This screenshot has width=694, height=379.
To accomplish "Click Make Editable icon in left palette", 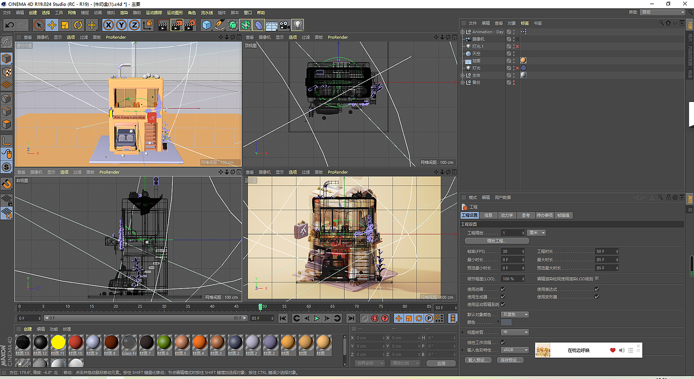I will point(7,43).
